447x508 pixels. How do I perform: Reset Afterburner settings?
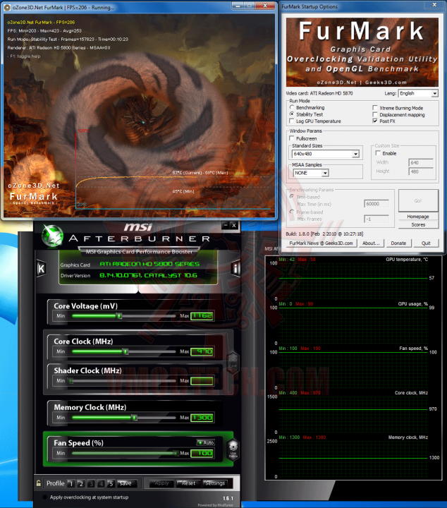point(188,483)
